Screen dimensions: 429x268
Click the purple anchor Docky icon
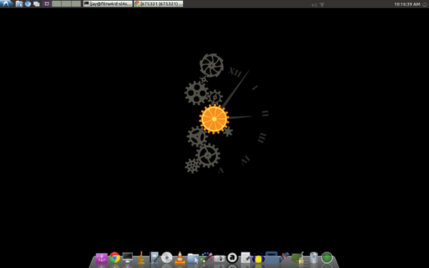[x=102, y=257]
